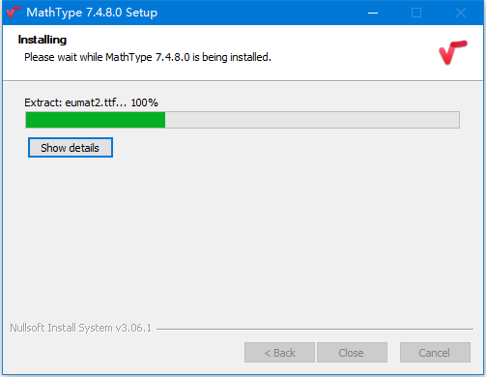Click the disabled maximize window icon
486x377 pixels.
(416, 13)
